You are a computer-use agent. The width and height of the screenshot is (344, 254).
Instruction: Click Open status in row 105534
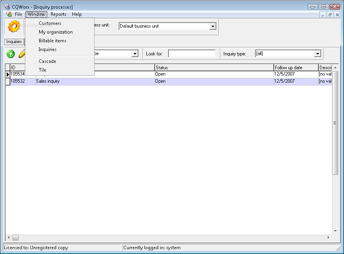(x=214, y=74)
